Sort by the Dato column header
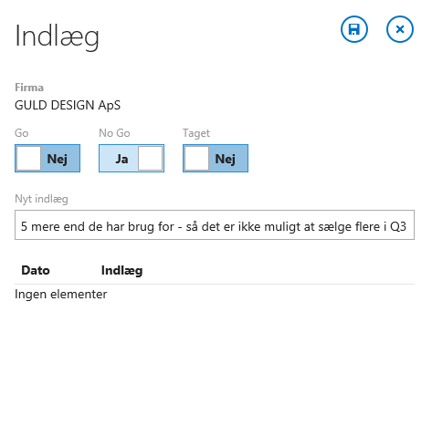432x426 pixels. (x=36, y=270)
